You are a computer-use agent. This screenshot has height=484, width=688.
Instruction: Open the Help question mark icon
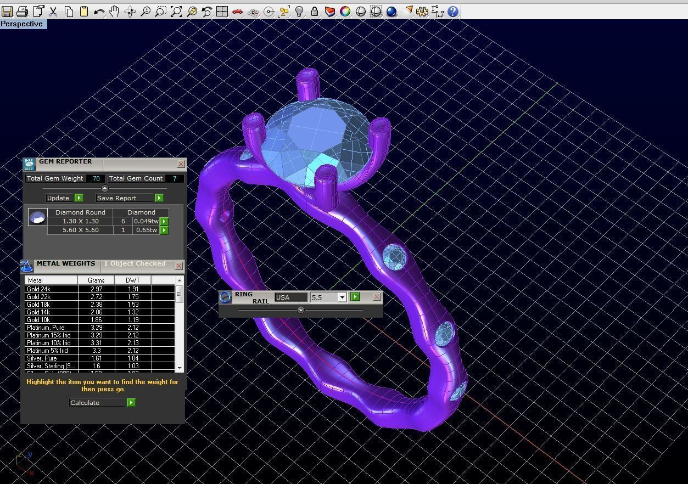tap(453, 11)
